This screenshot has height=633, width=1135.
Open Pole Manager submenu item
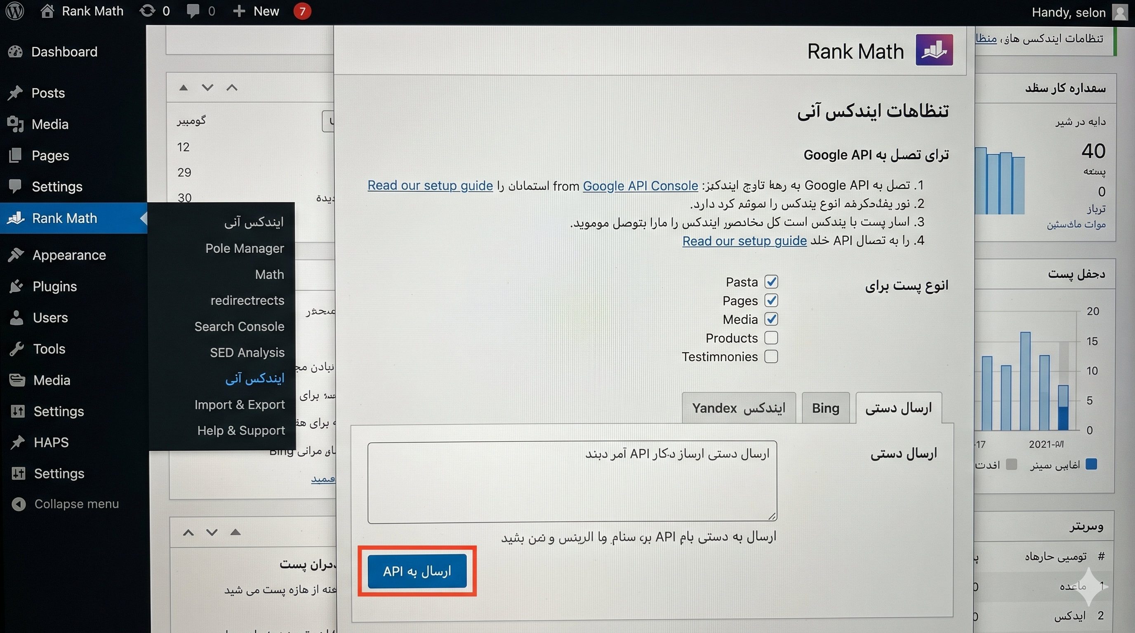(x=245, y=248)
